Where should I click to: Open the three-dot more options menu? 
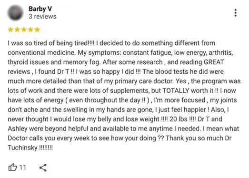[x=236, y=13]
